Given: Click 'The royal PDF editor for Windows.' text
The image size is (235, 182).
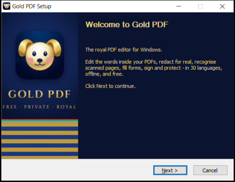Looking at the screenshot, I should (x=124, y=49).
